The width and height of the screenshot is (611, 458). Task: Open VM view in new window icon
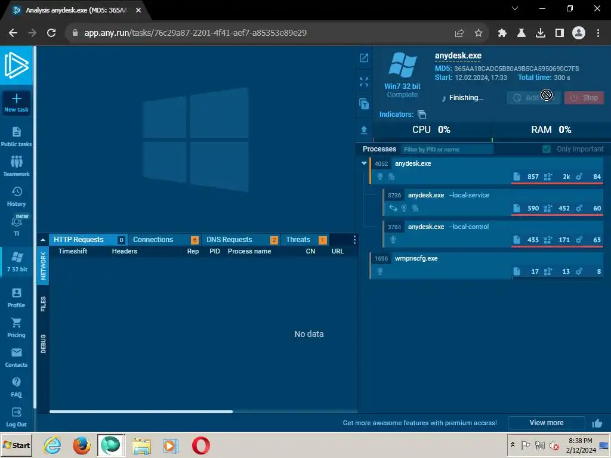[364, 58]
